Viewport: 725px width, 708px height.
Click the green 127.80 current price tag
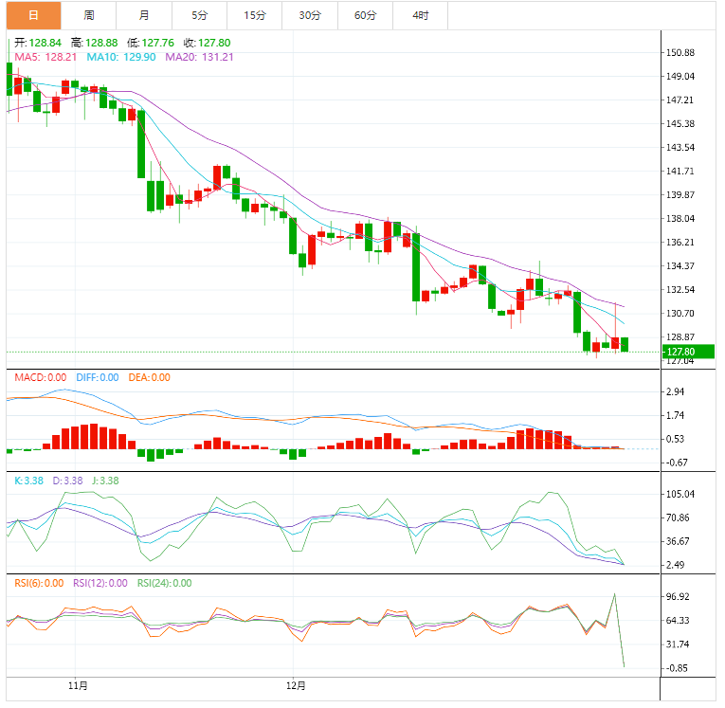click(x=688, y=352)
